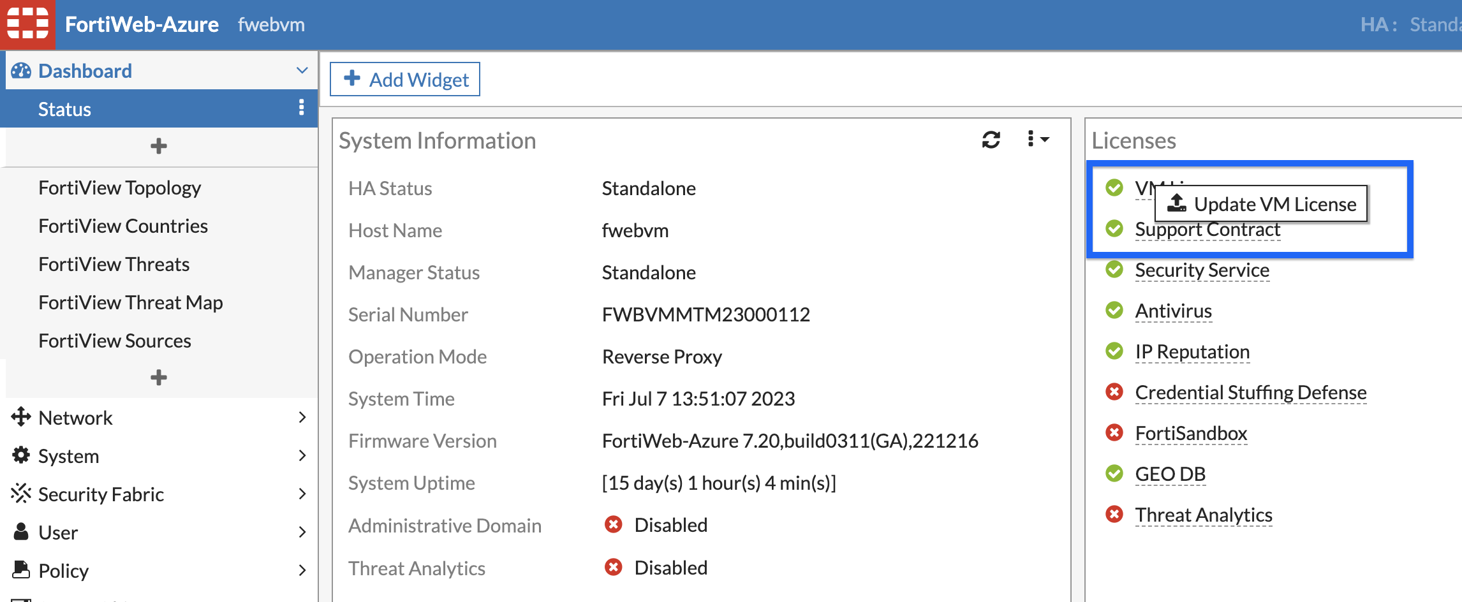Click the Firmware Version value text
1462x602 pixels.
(790, 441)
